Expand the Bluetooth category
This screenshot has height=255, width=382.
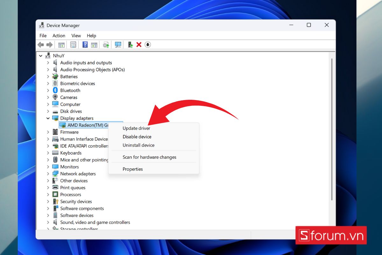[48, 91]
